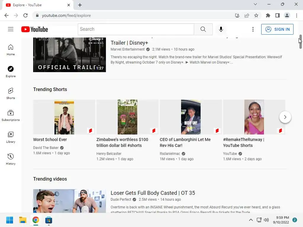Screen dimensions: 303x227
Task: Open #RemakeTheRunway short thumbnail
Action: [254, 117]
